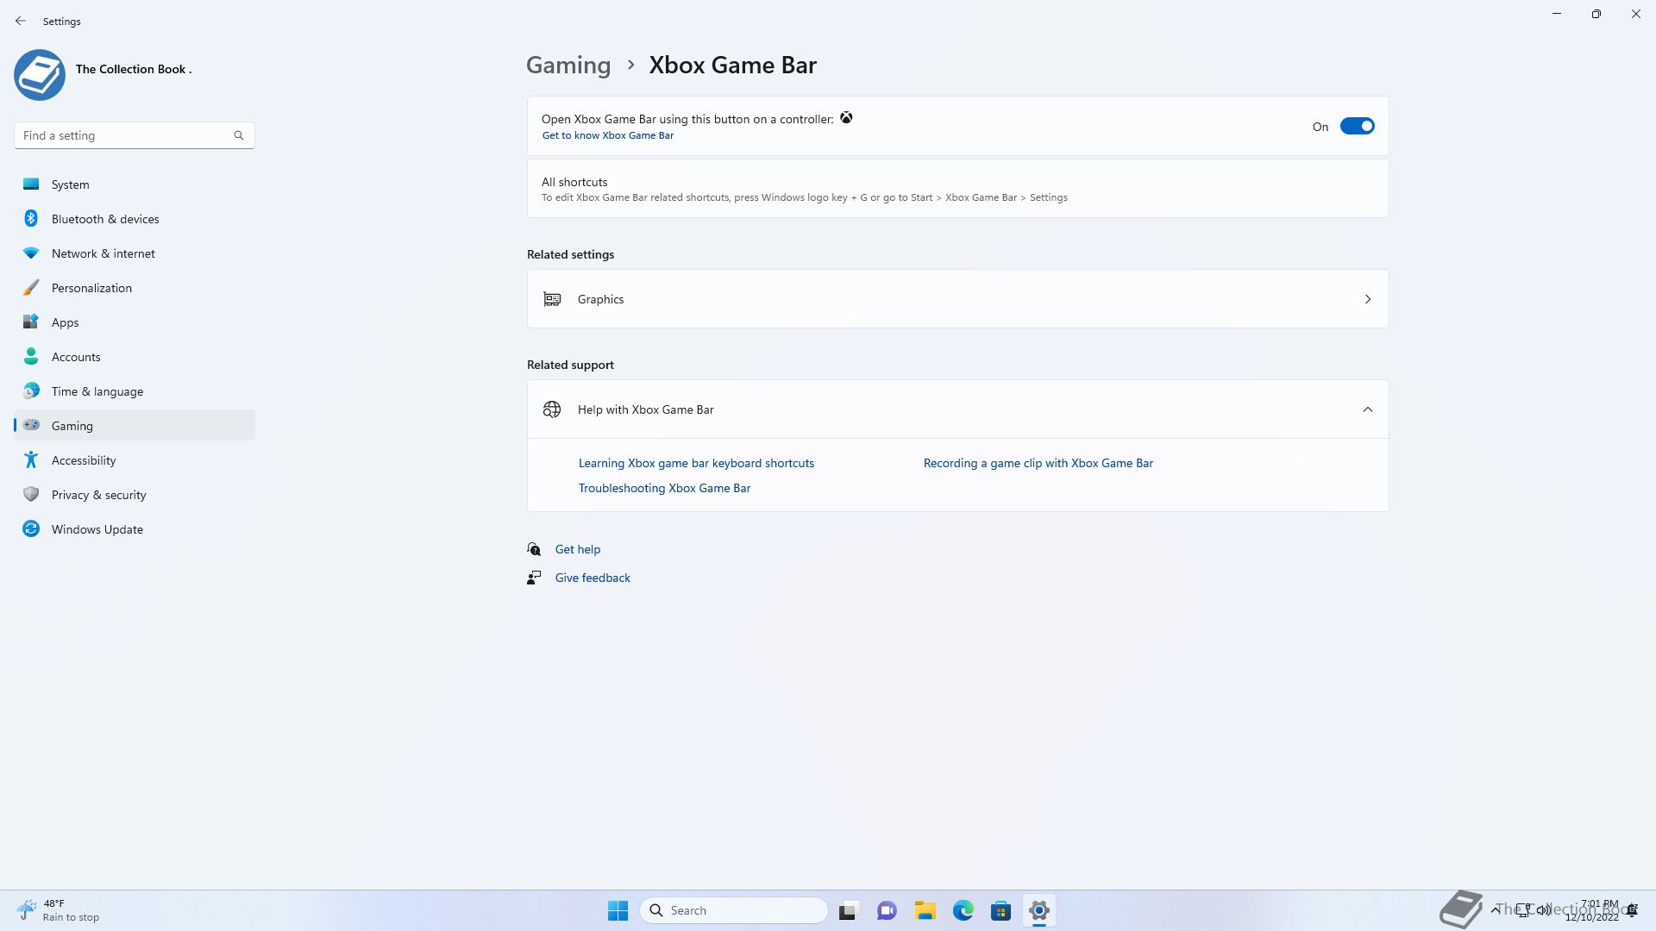This screenshot has height=931, width=1656.
Task: Click the Time & language clock icon
Action: pyautogui.click(x=31, y=391)
